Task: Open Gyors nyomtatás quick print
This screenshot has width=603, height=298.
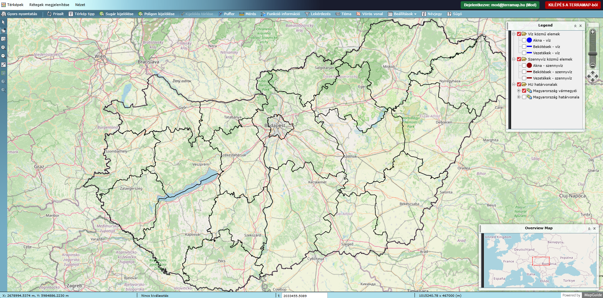Action: click(x=19, y=14)
